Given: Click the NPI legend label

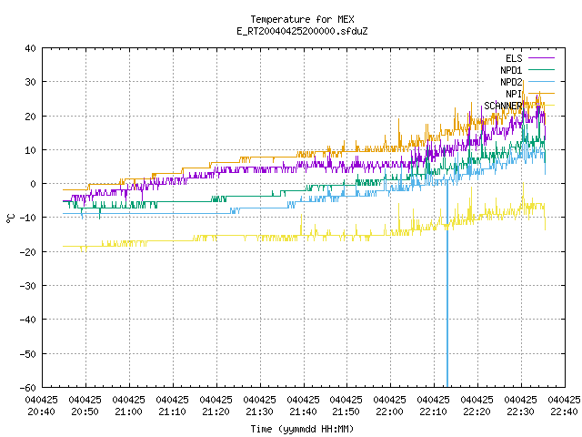Looking at the screenshot, I should pyautogui.click(x=514, y=94).
